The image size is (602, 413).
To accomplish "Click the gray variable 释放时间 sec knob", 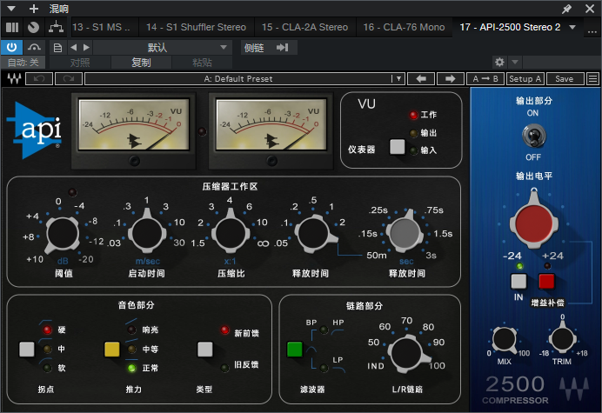I will pyautogui.click(x=405, y=232).
